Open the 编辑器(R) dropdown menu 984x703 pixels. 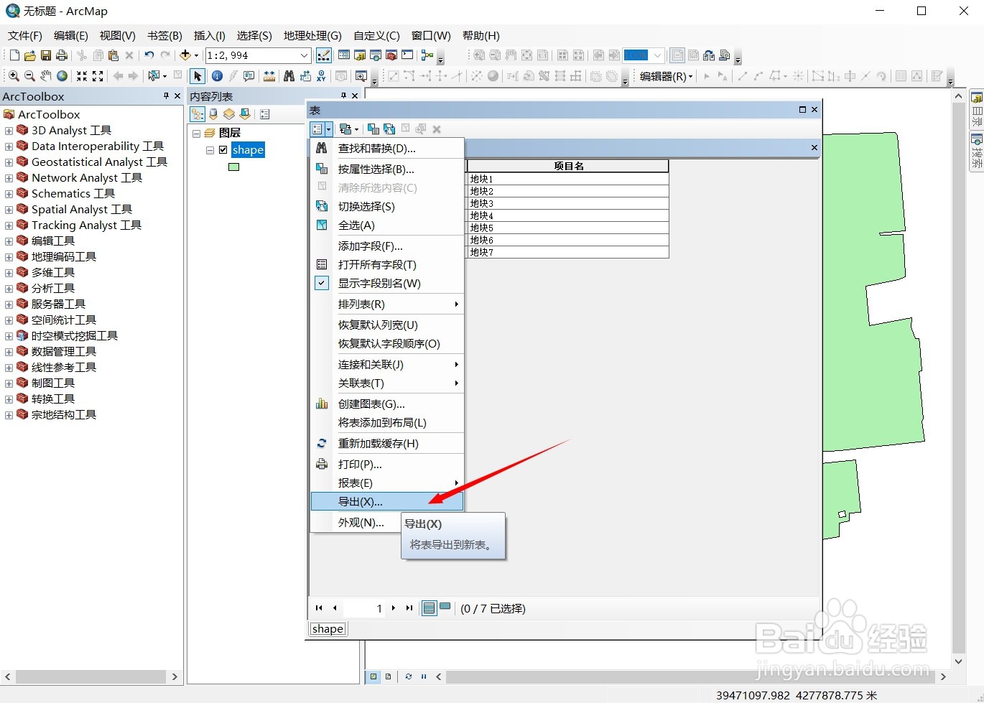pos(665,75)
